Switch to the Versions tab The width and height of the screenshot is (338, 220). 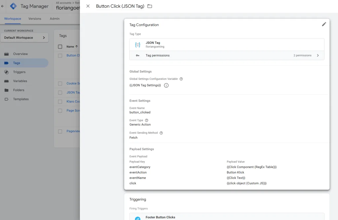35,19
